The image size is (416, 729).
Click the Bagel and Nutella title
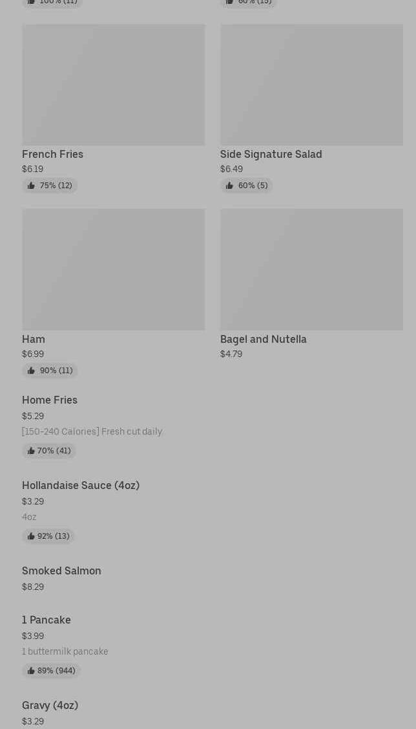tap(264, 340)
